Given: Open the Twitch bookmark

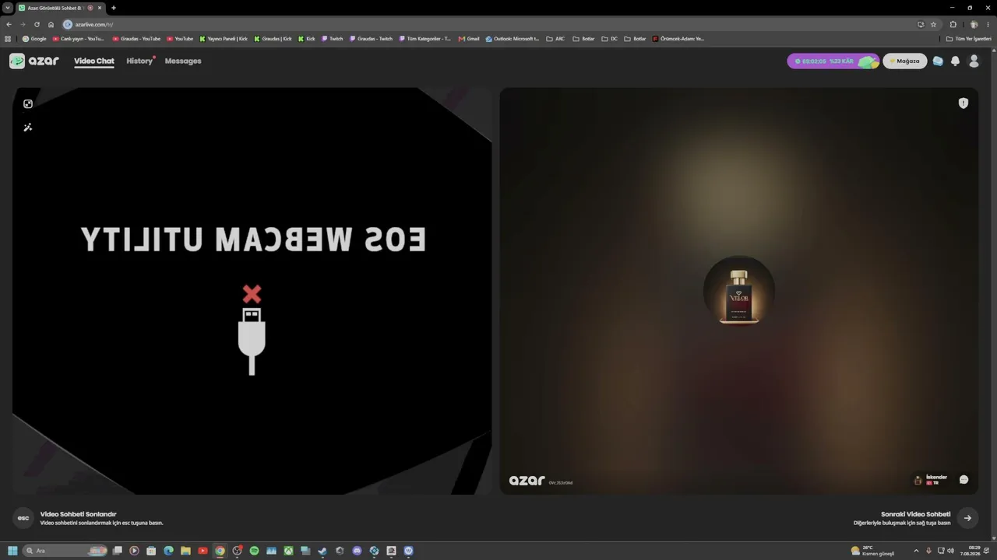Looking at the screenshot, I should 333,39.
